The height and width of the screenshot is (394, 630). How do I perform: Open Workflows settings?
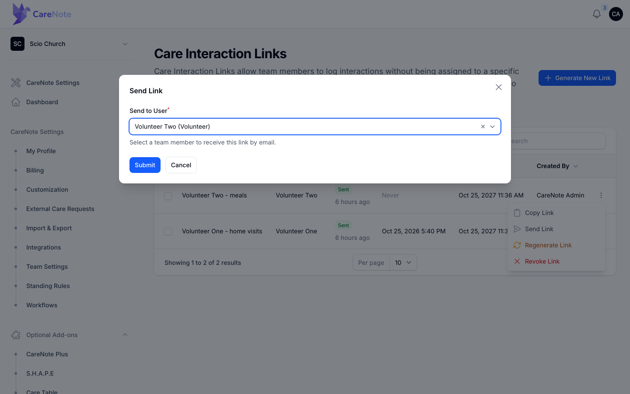click(x=42, y=305)
